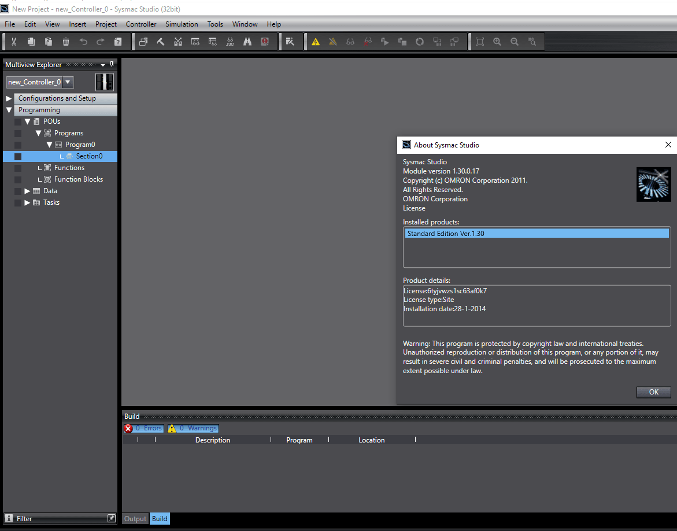Image resolution: width=677 pixels, height=531 pixels.
Task: Click the Filter field at the bottom left
Action: pos(58,518)
